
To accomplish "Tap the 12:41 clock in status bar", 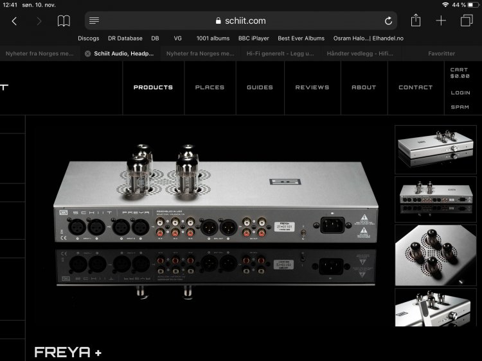I will (x=10, y=5).
